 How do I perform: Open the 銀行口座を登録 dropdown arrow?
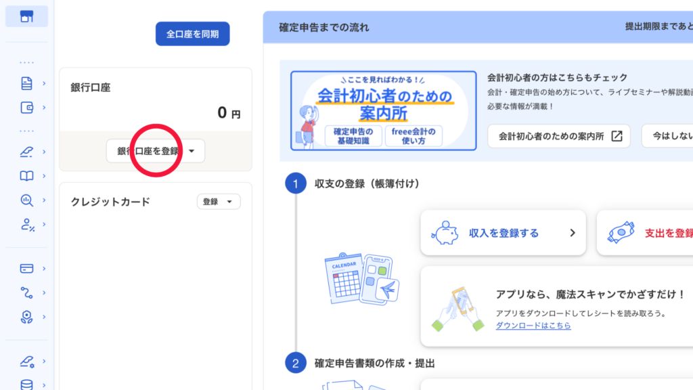tap(192, 152)
